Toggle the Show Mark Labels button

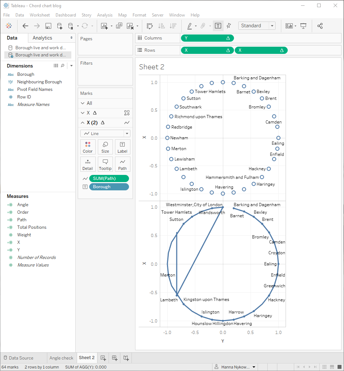[218, 26]
